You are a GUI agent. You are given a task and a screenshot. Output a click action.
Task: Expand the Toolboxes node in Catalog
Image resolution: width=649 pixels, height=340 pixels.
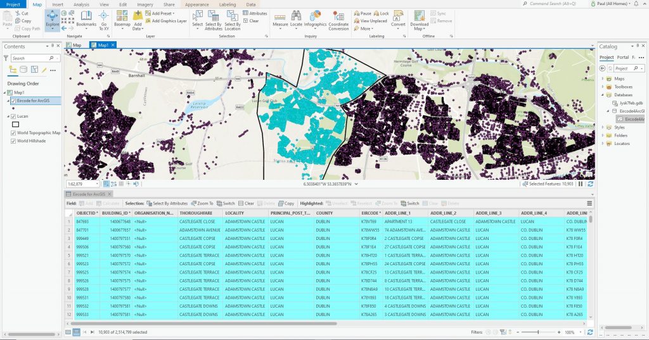pos(603,87)
